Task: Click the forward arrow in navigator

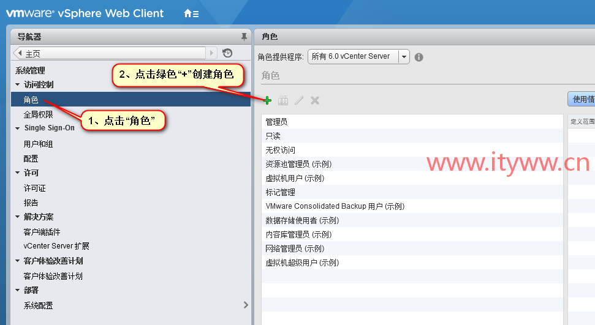Action: click(x=212, y=53)
